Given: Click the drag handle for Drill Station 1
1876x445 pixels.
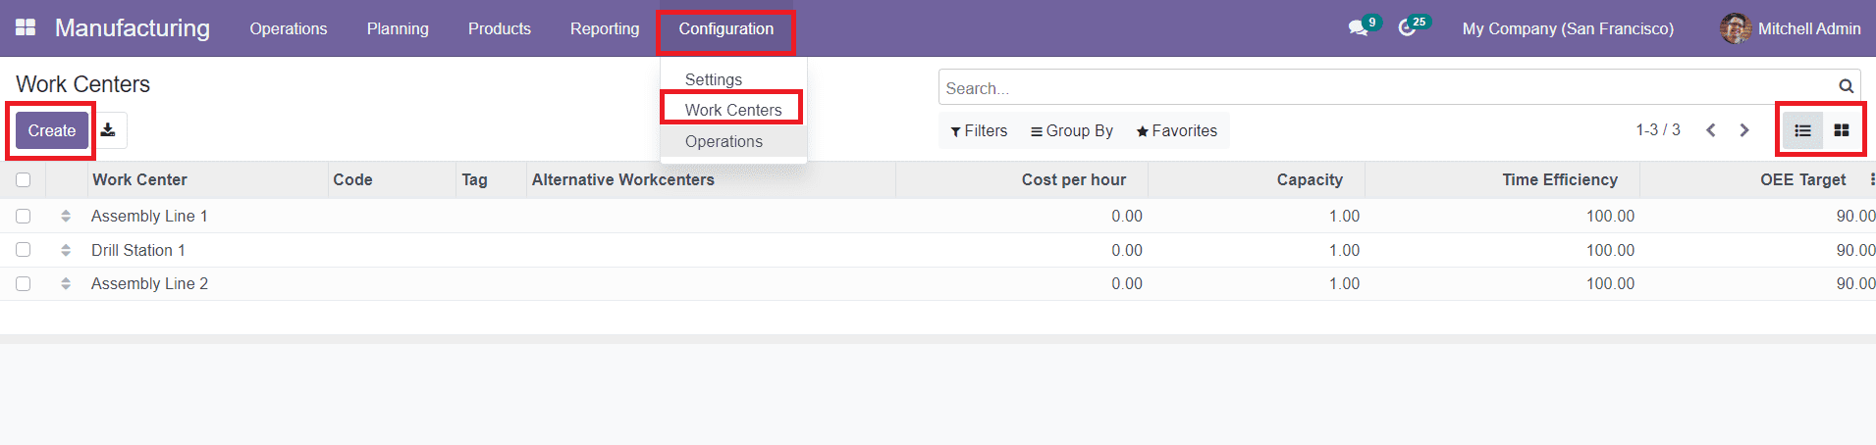Looking at the screenshot, I should coord(66,250).
